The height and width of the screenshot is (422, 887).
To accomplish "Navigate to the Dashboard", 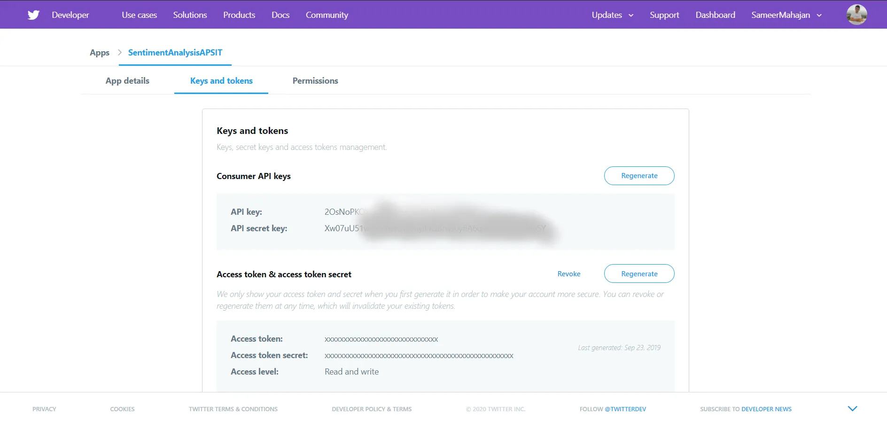I will click(715, 15).
